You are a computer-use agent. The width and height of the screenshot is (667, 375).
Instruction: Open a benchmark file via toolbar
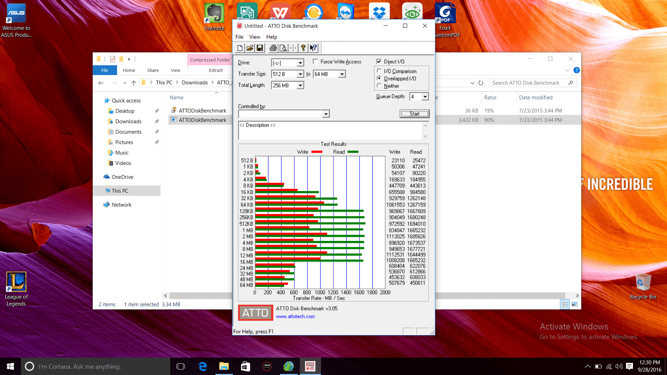(250, 48)
